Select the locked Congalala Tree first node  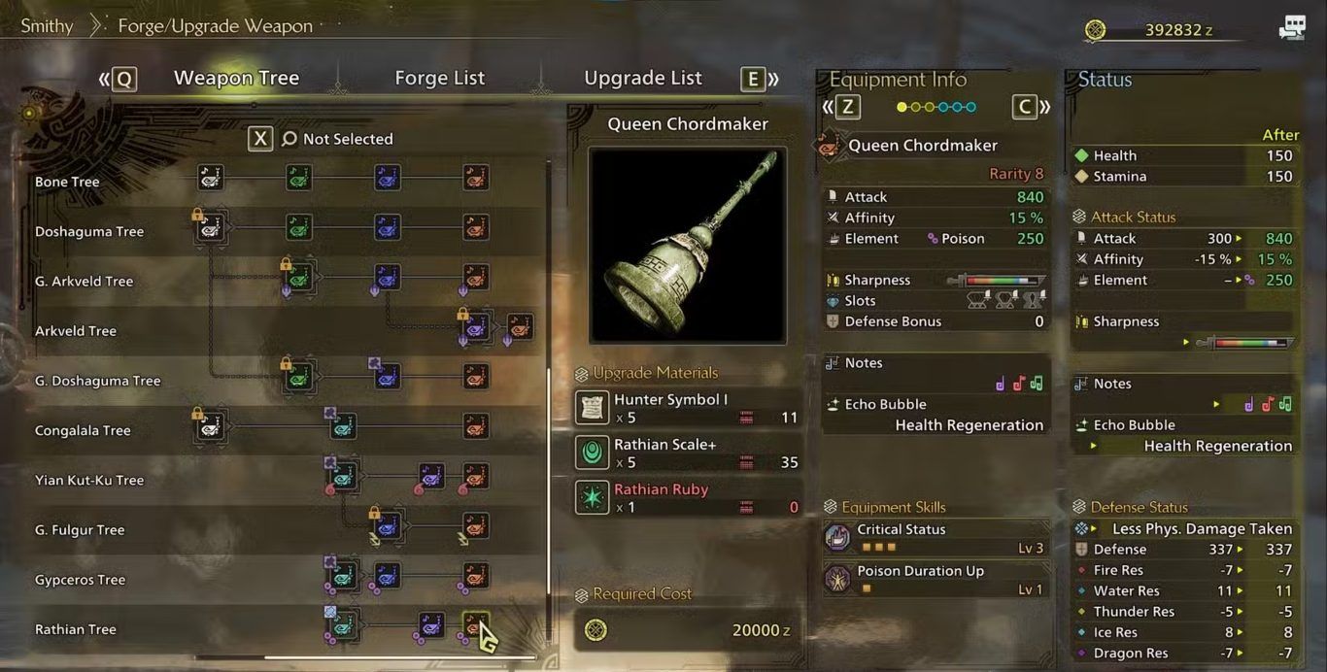tap(211, 426)
